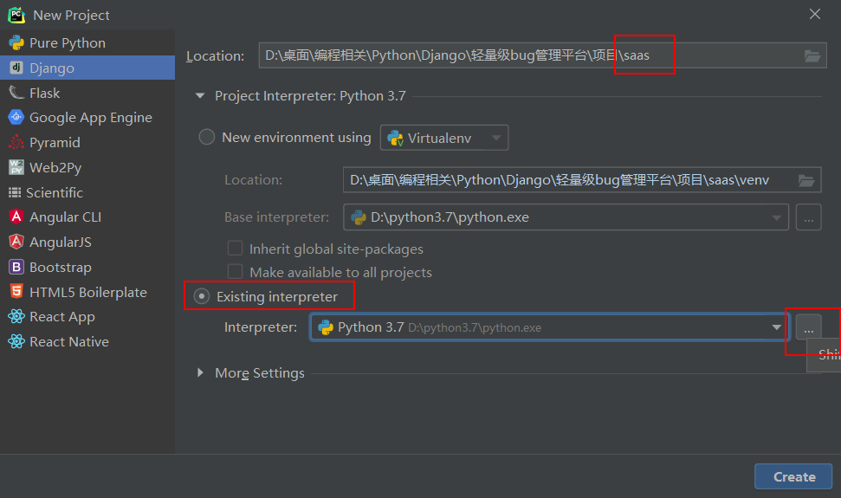Click the virtualenv Location path field
This screenshot has width=841, height=498.
pyautogui.click(x=582, y=180)
